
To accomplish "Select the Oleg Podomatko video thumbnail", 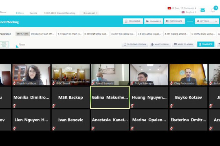I will (189, 75).
